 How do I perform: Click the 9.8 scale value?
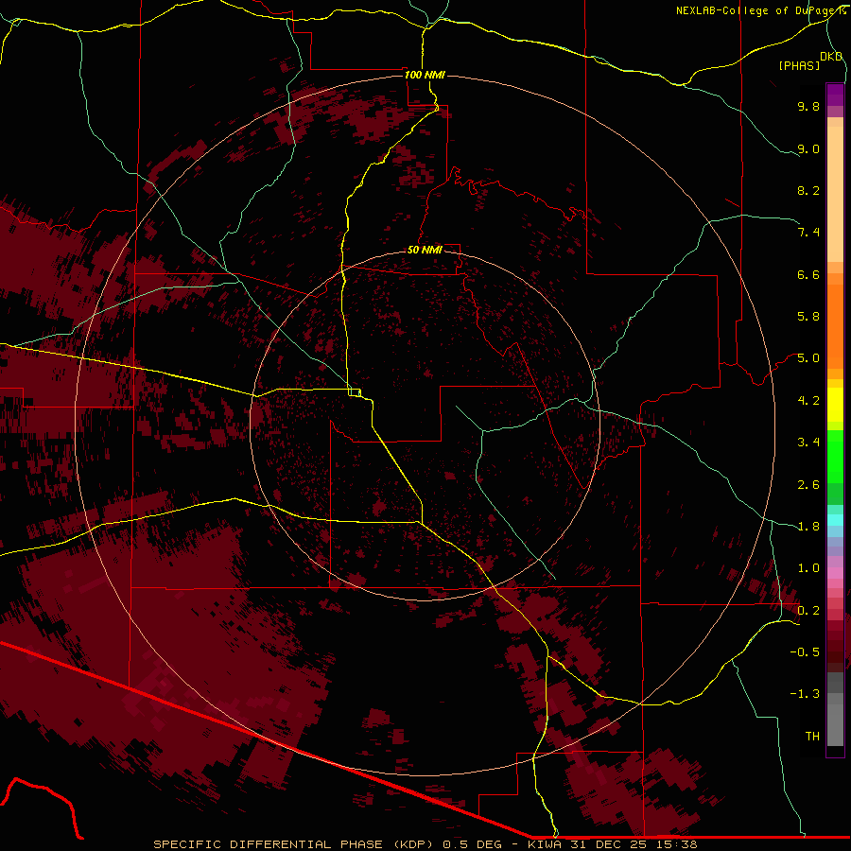808,106
